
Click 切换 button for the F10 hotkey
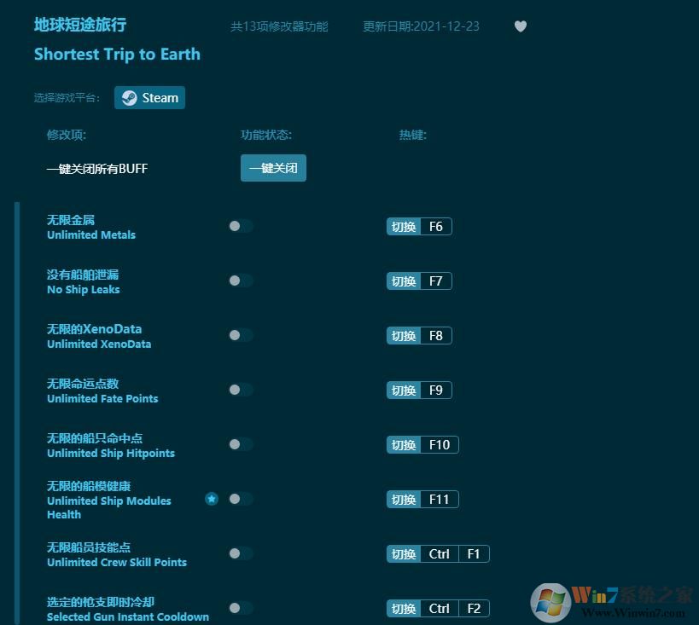pyautogui.click(x=404, y=445)
